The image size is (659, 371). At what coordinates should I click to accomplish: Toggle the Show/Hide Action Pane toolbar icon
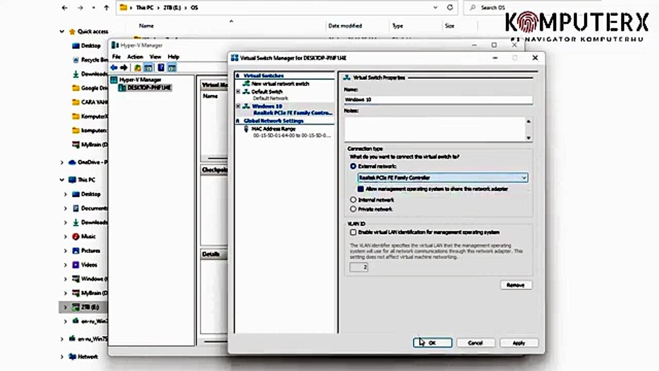point(172,68)
